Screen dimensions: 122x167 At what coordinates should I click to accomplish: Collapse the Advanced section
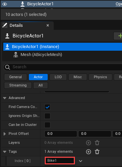pyautogui.click(x=5, y=98)
